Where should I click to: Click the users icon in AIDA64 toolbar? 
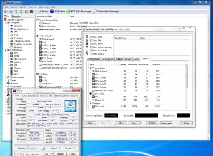(26, 12)
